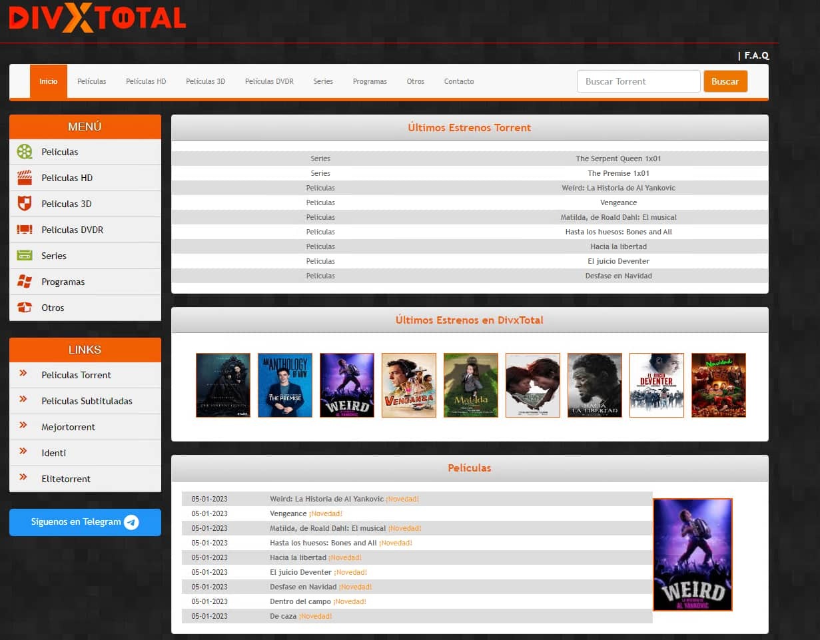This screenshot has width=820, height=640.
Task: Open Hacia la libertad in Peliculas list
Action: (x=298, y=557)
